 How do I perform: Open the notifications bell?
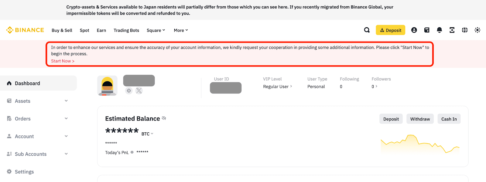439,30
